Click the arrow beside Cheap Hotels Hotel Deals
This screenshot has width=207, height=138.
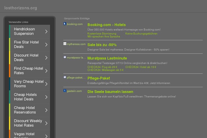46,97
